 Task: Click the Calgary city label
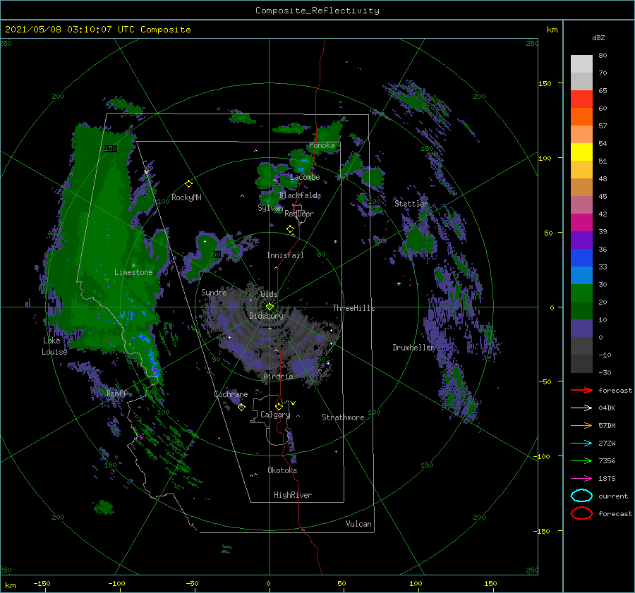click(275, 415)
